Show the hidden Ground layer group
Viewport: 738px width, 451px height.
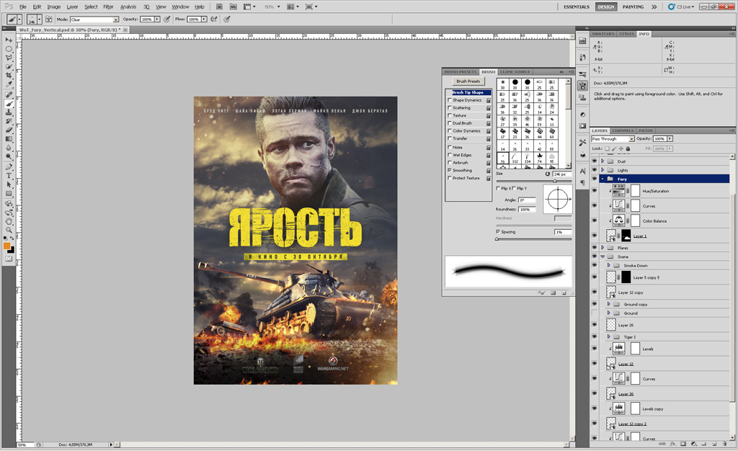[595, 313]
